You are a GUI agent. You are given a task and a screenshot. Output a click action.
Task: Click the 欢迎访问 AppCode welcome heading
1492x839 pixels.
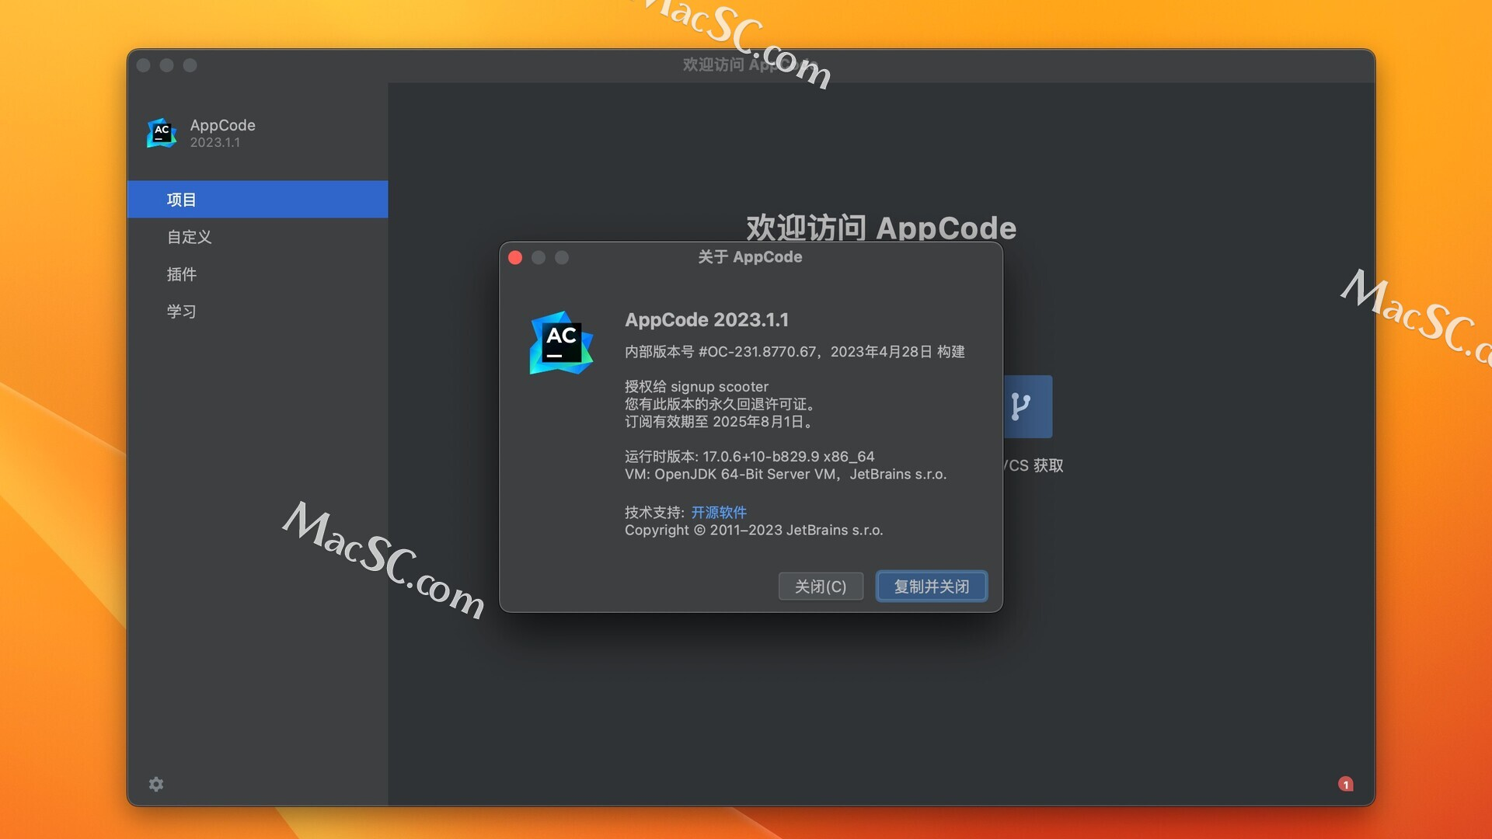coord(881,228)
